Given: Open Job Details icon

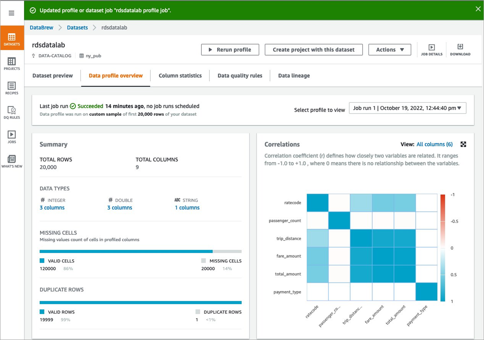Looking at the screenshot, I should 432,50.
